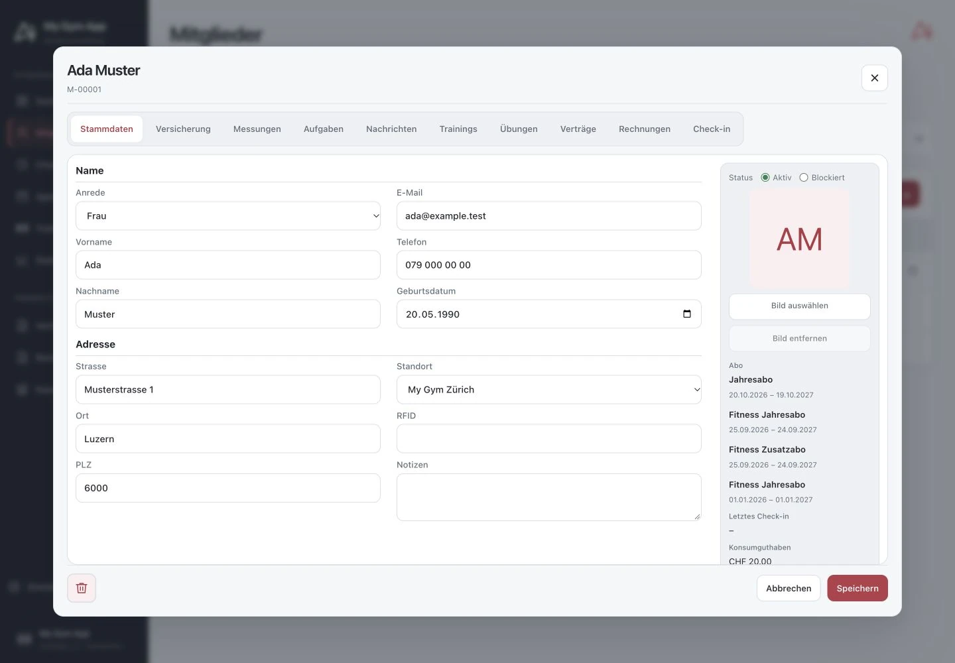Click the Ort input field

point(228,439)
